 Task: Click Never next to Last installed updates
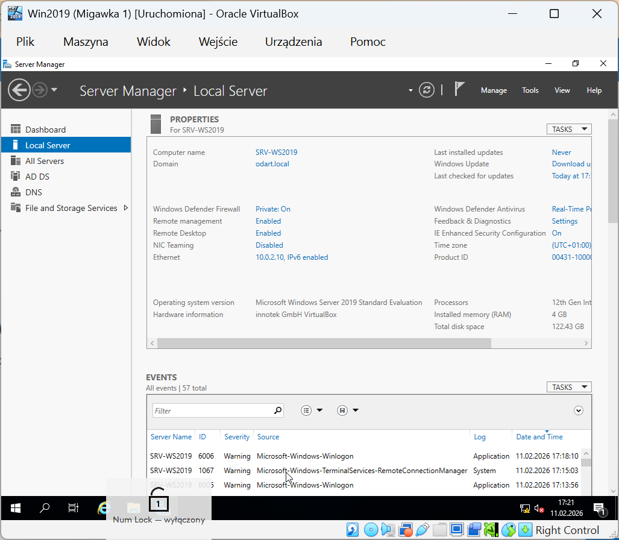pos(560,152)
